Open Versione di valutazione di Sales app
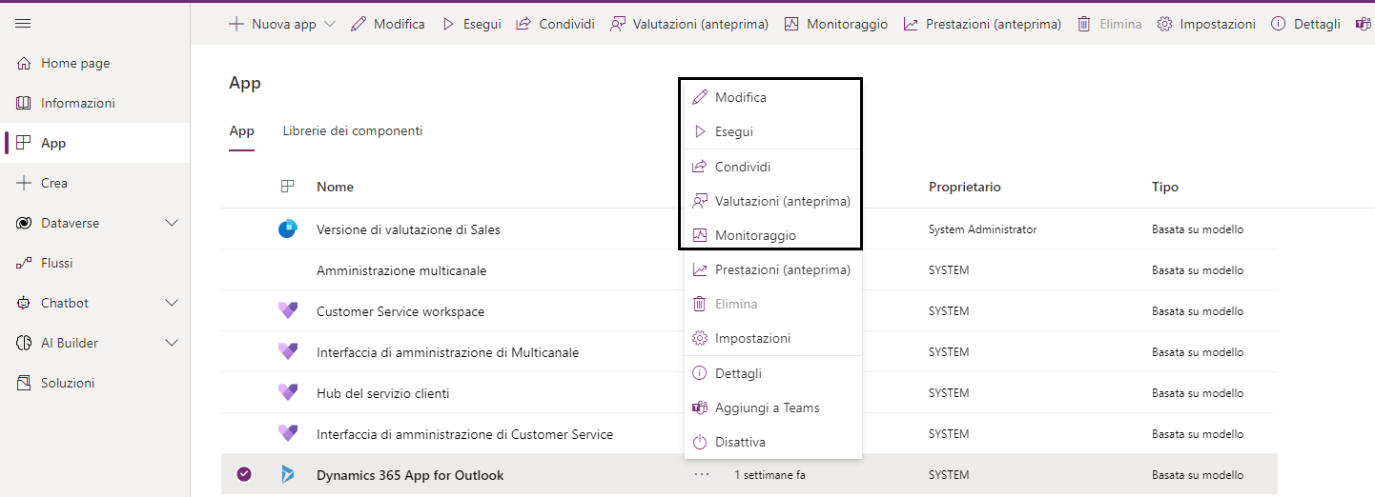The width and height of the screenshot is (1375, 497). click(x=408, y=229)
